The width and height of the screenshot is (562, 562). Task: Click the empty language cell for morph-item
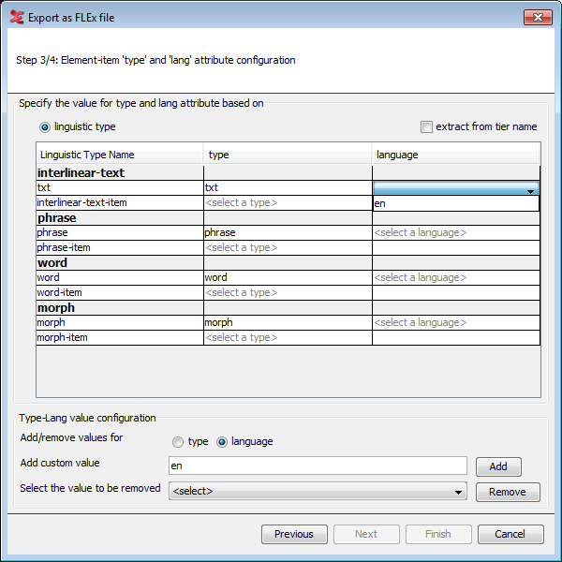[456, 337]
